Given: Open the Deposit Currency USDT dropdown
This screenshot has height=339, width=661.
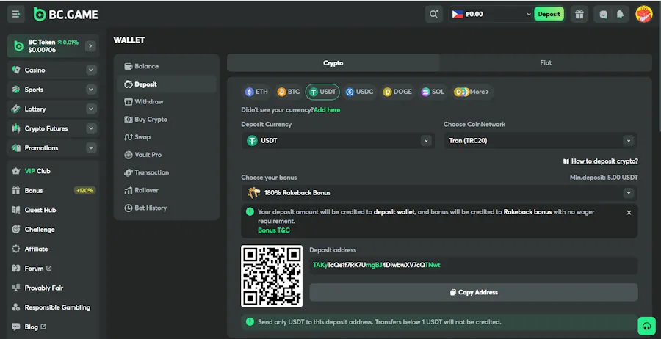Looking at the screenshot, I should pos(338,140).
